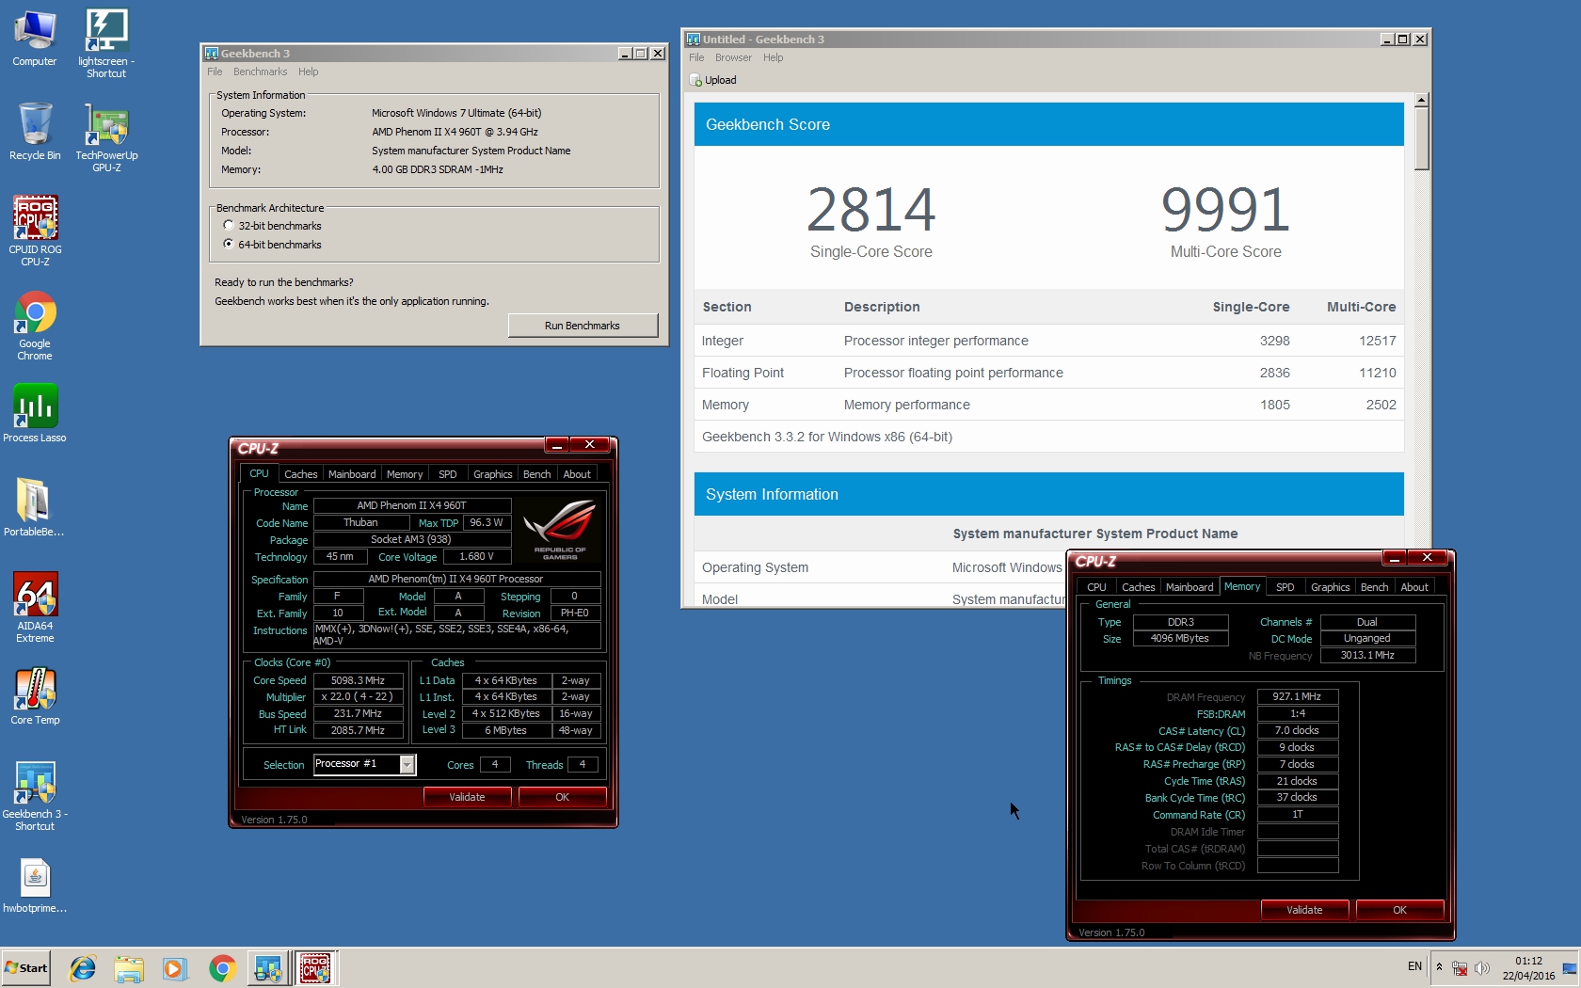1581x988 pixels.
Task: Click the ROG logo in CPU-Z
Action: 560,530
